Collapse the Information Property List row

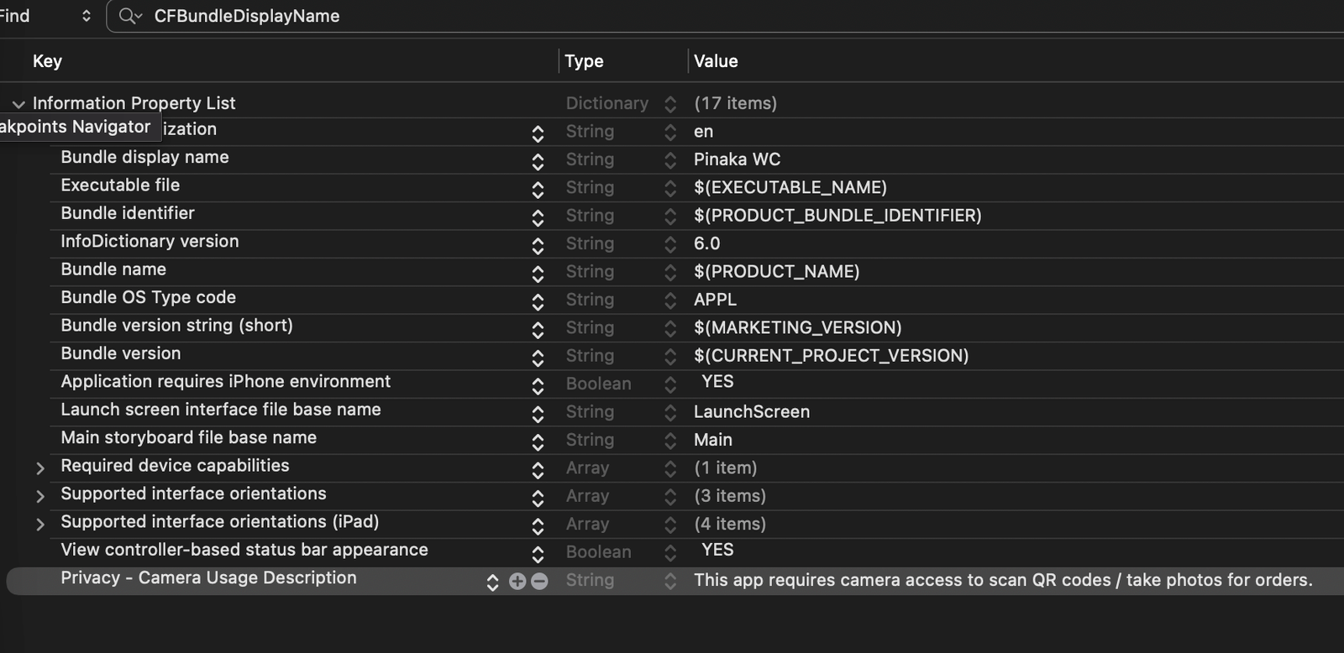coord(18,104)
